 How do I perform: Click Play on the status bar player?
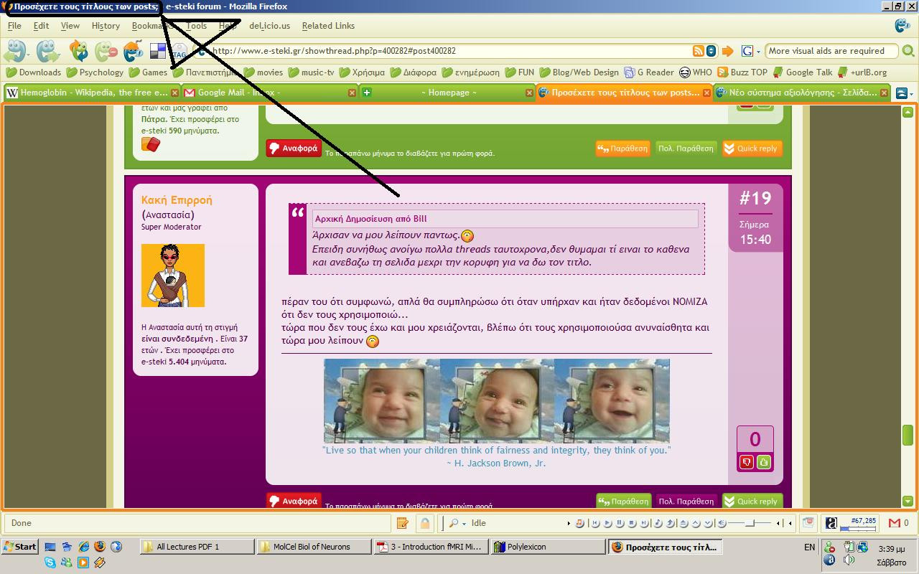pos(608,523)
